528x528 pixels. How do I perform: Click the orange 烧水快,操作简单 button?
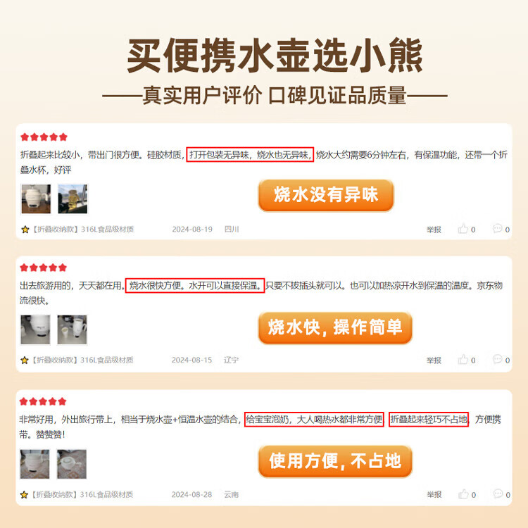coord(335,327)
